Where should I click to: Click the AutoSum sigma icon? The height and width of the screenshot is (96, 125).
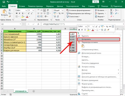coord(111,10)
